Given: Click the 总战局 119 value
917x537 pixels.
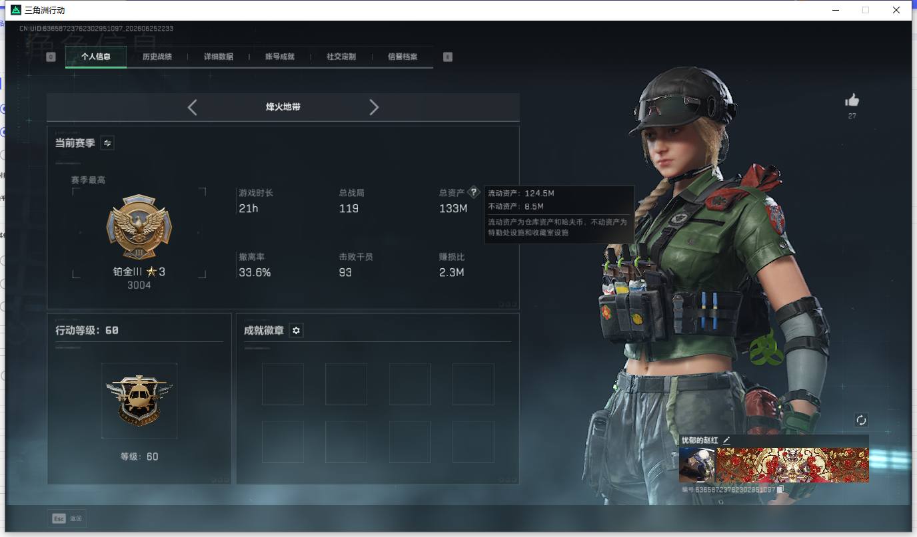Looking at the screenshot, I should coord(349,209).
